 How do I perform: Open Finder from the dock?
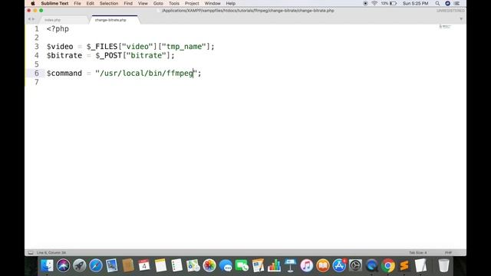[47, 266]
